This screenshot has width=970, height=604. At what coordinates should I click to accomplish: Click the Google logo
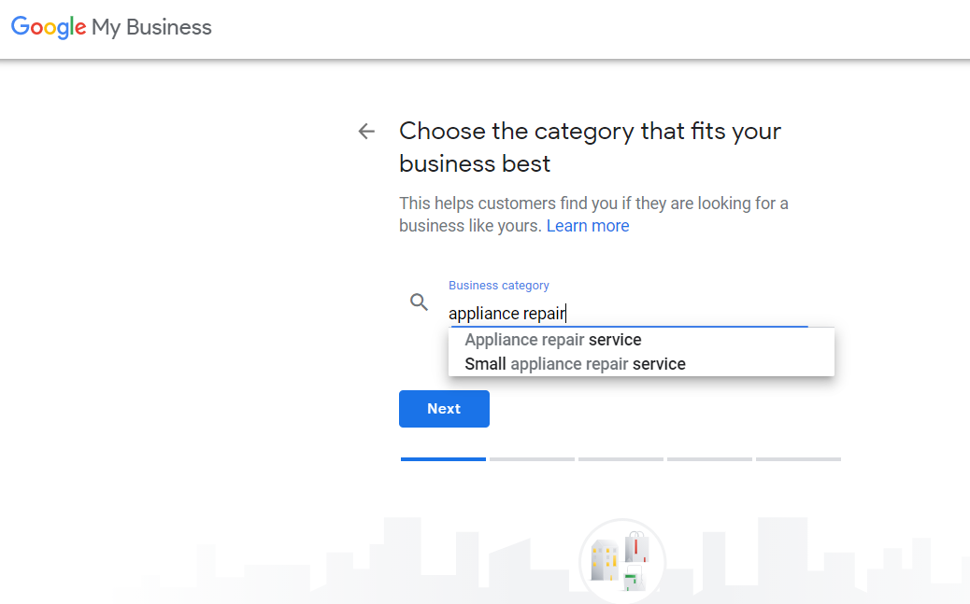point(49,27)
